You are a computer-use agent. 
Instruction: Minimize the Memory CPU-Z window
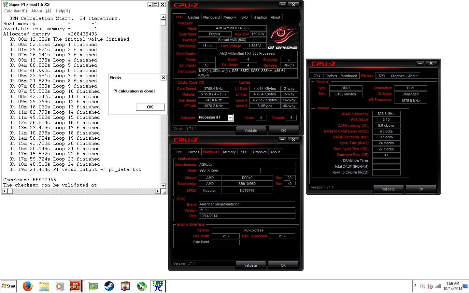pyautogui.click(x=420, y=63)
